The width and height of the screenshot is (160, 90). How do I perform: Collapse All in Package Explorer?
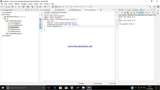[x=26, y=10]
